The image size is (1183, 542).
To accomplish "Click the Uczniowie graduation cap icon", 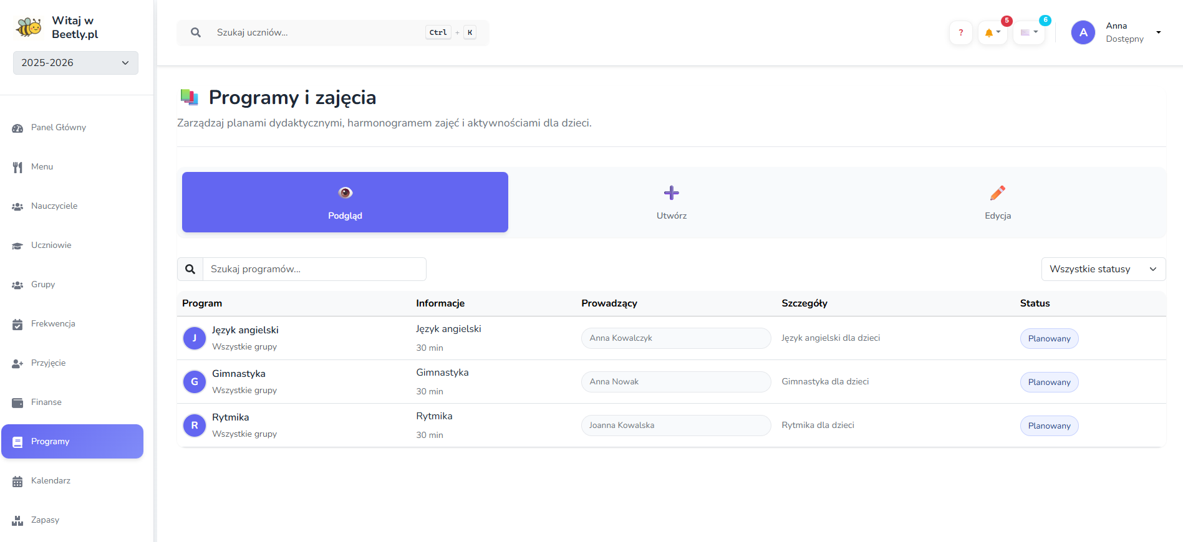I will click(x=17, y=245).
